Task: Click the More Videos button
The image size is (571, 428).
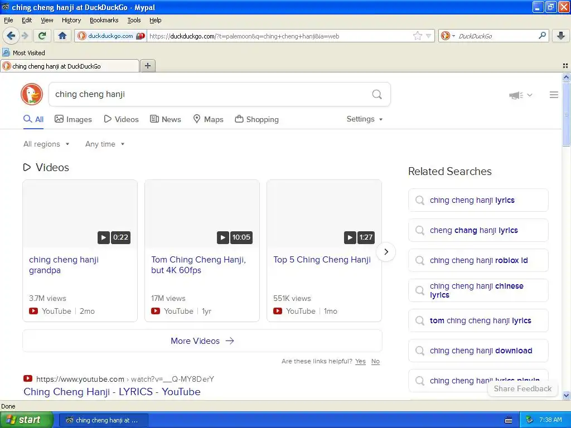Action: tap(202, 341)
